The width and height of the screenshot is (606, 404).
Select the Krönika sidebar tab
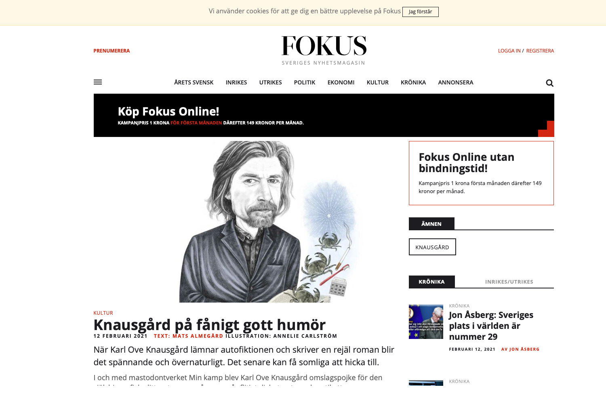[432, 282]
